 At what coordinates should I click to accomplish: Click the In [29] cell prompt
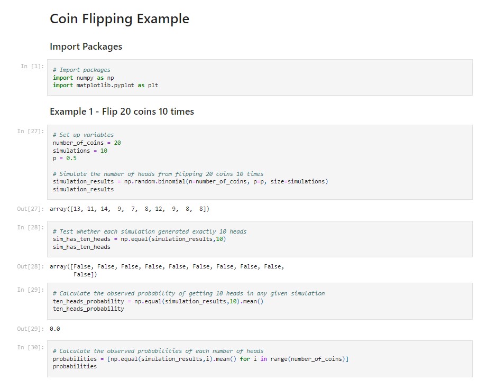click(x=30, y=290)
